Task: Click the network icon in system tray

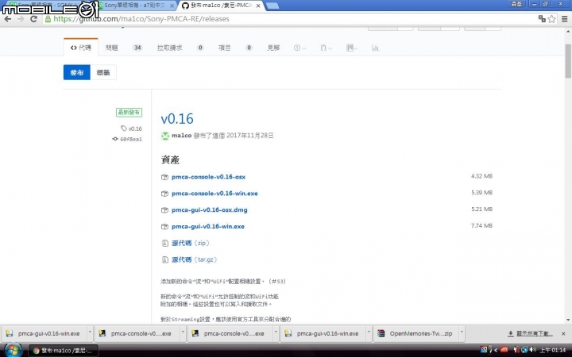Action: click(524, 350)
